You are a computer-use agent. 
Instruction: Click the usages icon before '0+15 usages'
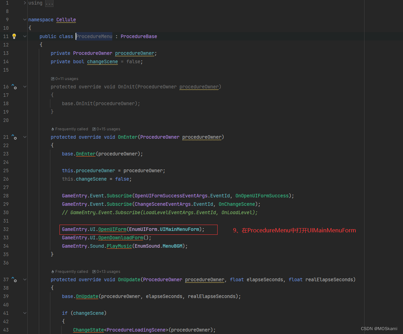(x=93, y=129)
